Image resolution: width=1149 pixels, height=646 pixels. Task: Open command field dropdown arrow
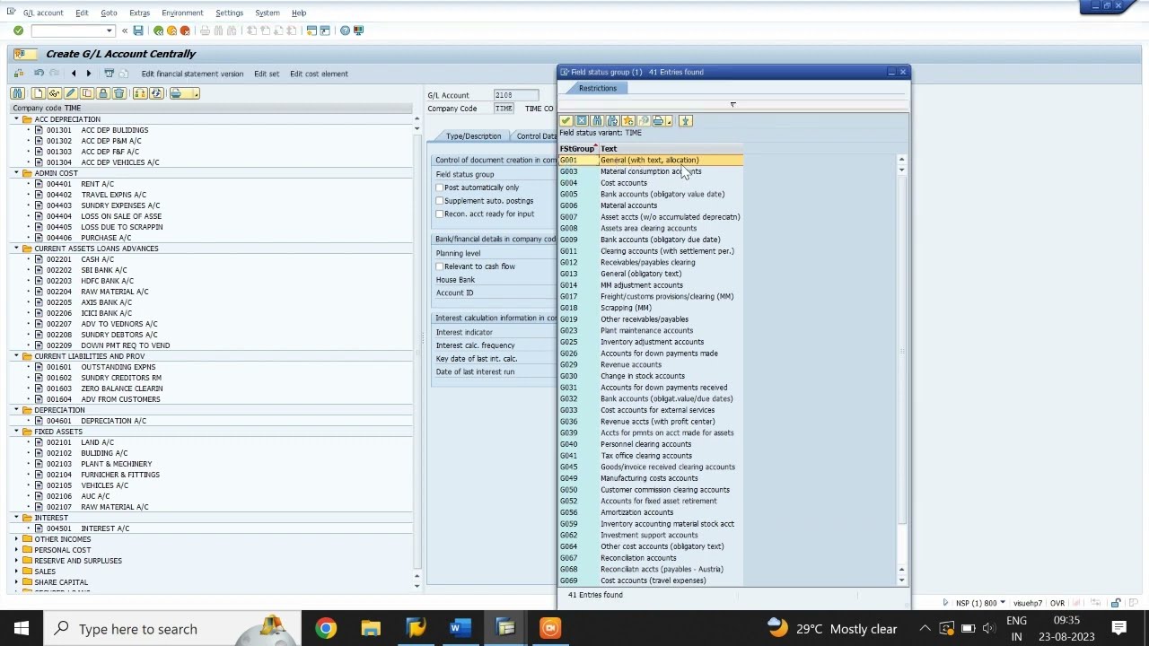(x=110, y=31)
